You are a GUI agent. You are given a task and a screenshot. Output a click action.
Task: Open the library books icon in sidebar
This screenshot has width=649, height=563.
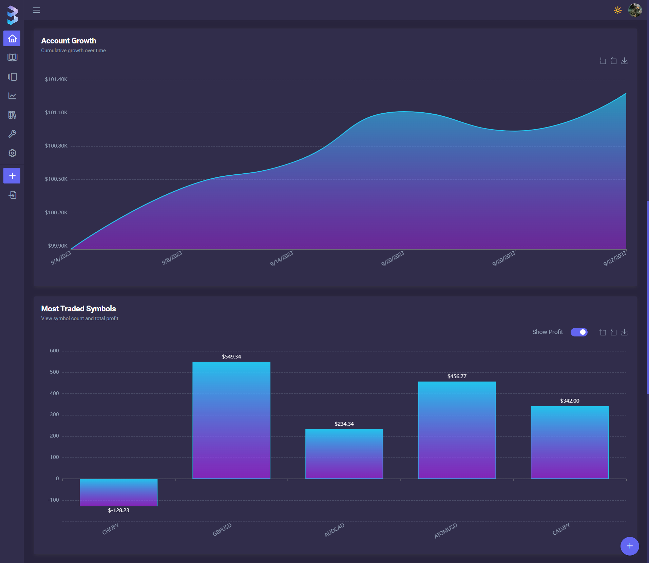tap(12, 115)
